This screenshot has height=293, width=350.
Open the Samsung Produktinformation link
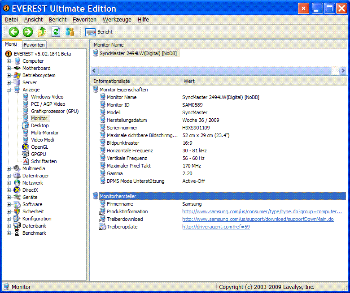(x=262, y=211)
